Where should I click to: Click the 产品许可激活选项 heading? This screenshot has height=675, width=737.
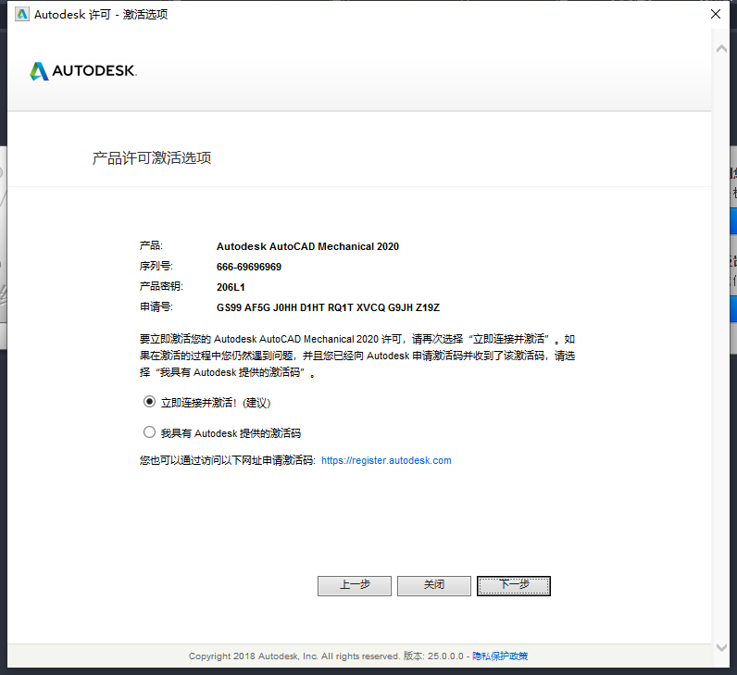[152, 158]
